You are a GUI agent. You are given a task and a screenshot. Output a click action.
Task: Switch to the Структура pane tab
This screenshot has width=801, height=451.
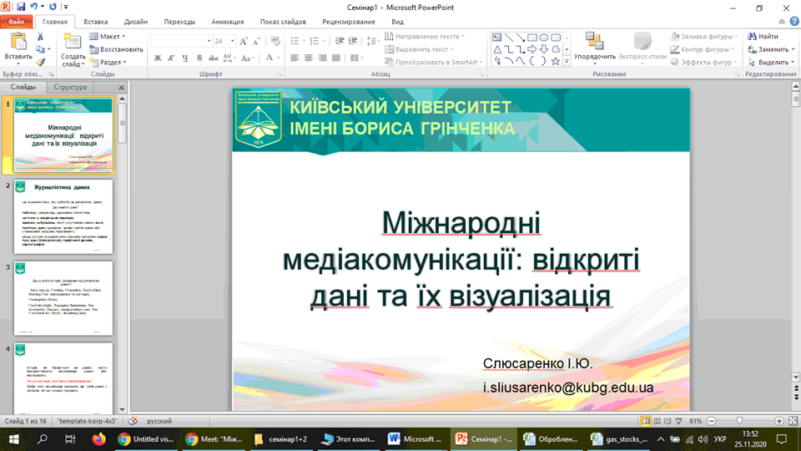click(x=70, y=87)
